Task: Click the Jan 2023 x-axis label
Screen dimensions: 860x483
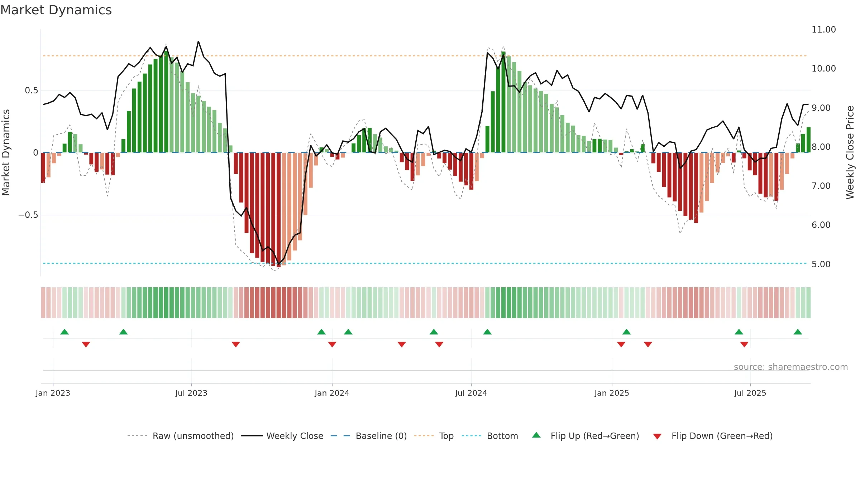Action: [x=53, y=393]
